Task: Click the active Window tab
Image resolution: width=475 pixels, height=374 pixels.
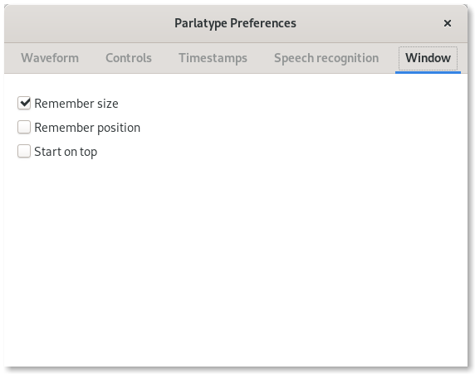Action: point(428,58)
